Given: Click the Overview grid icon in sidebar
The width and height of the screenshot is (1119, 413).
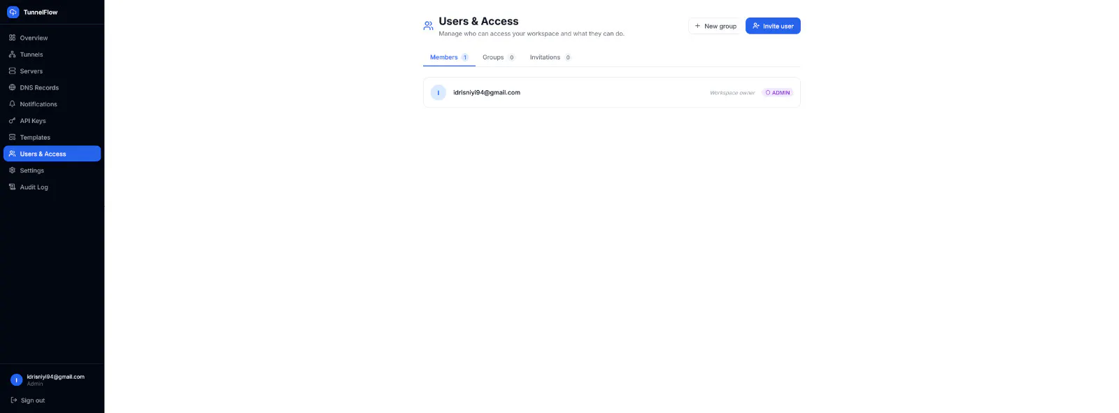Looking at the screenshot, I should pyautogui.click(x=12, y=38).
